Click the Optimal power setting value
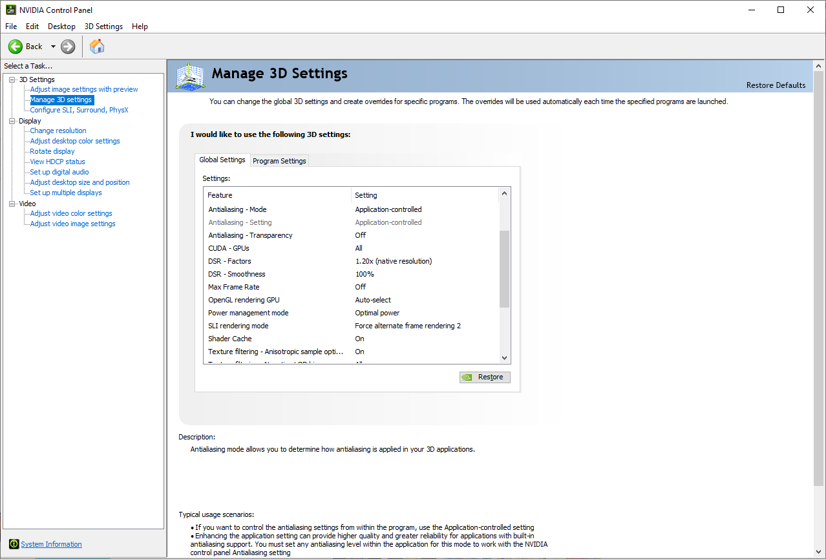 pyautogui.click(x=377, y=313)
